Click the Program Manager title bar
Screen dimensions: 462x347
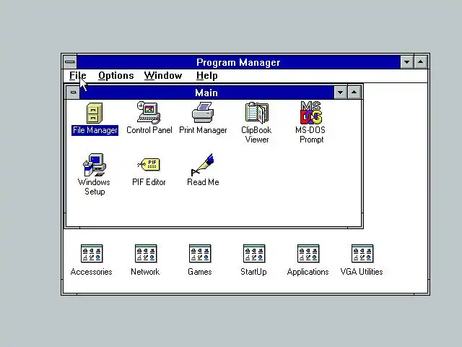pyautogui.click(x=239, y=62)
